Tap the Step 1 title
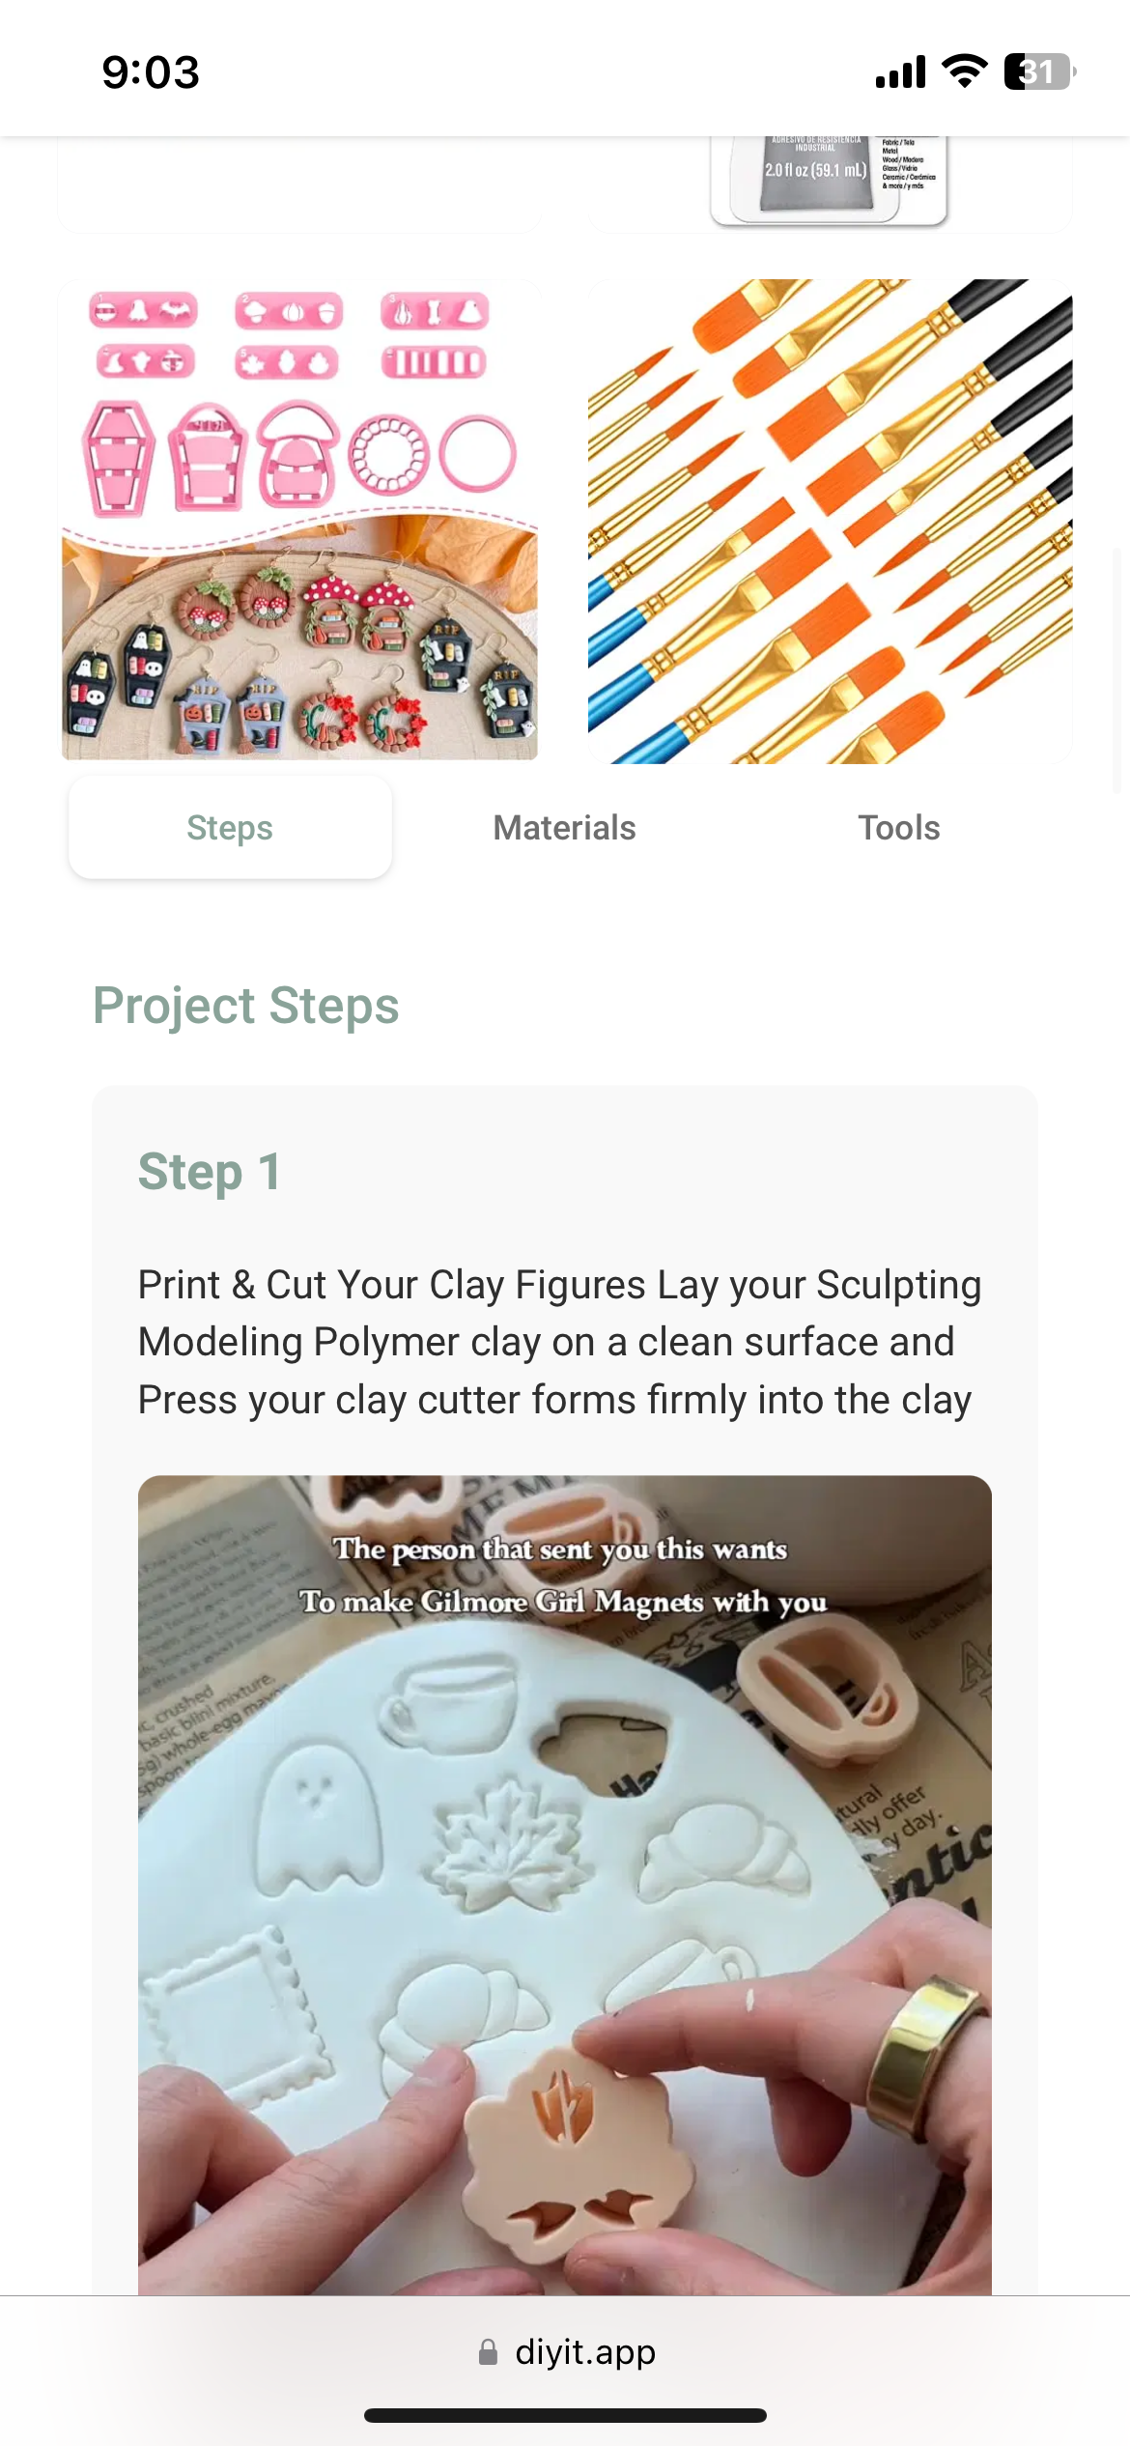1130x2446 pixels. 210,1172
